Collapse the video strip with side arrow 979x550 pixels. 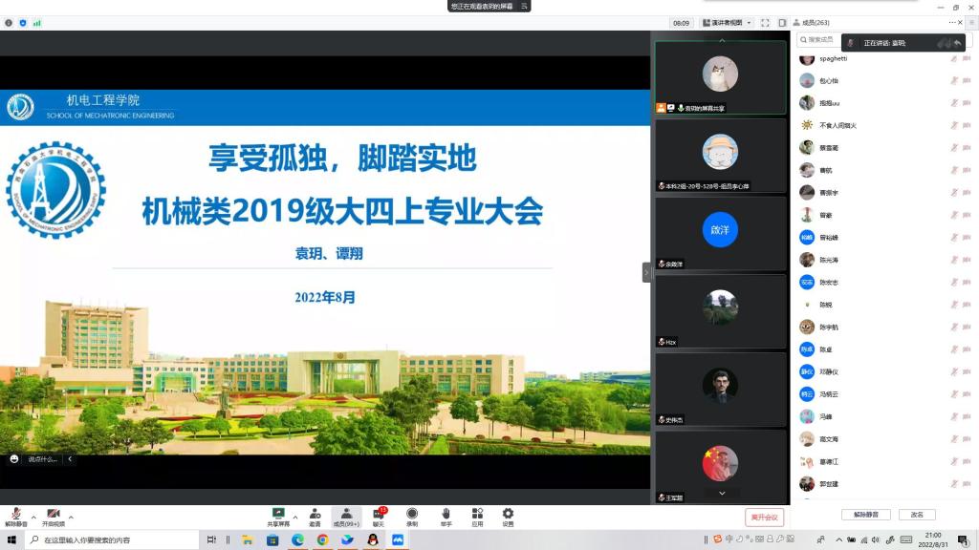tap(646, 272)
